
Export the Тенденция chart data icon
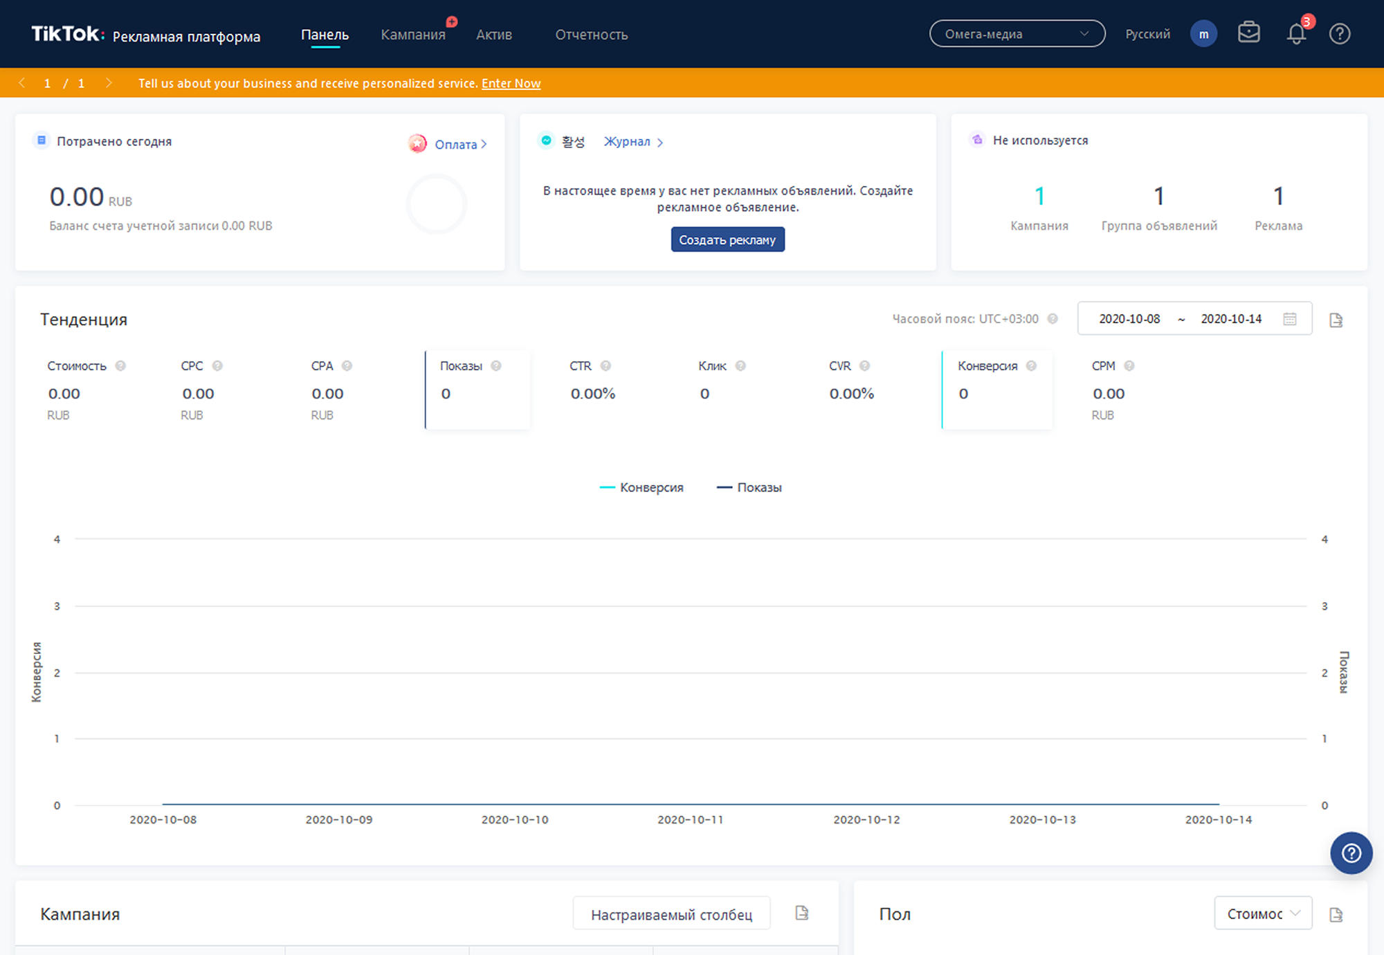(1336, 320)
